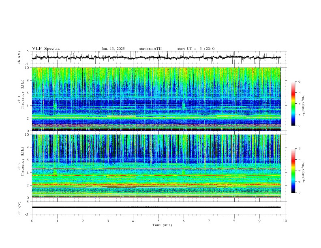Click the ch.1 colorbar "log(PSD)(V²/Hz)" label
The image size is (321, 248).
[x=304, y=106]
